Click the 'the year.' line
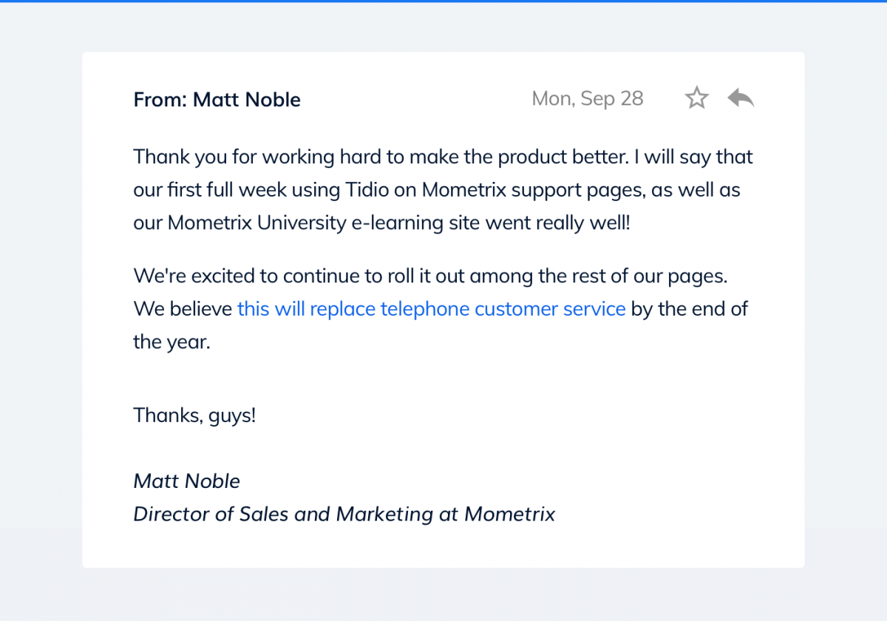 [172, 342]
